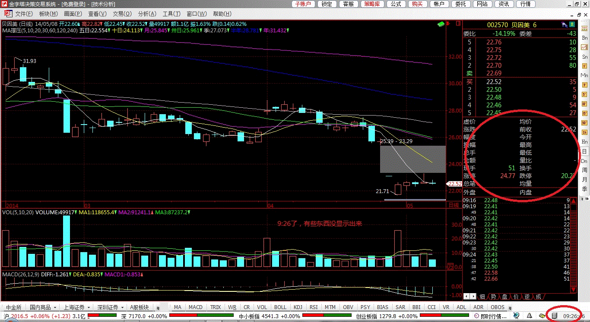Click the intraday chart icon atop right sidebar
This screenshot has height=322, width=590.
pyautogui.click(x=585, y=29)
